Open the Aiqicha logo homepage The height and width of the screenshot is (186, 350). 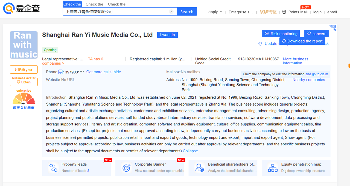point(21,8)
